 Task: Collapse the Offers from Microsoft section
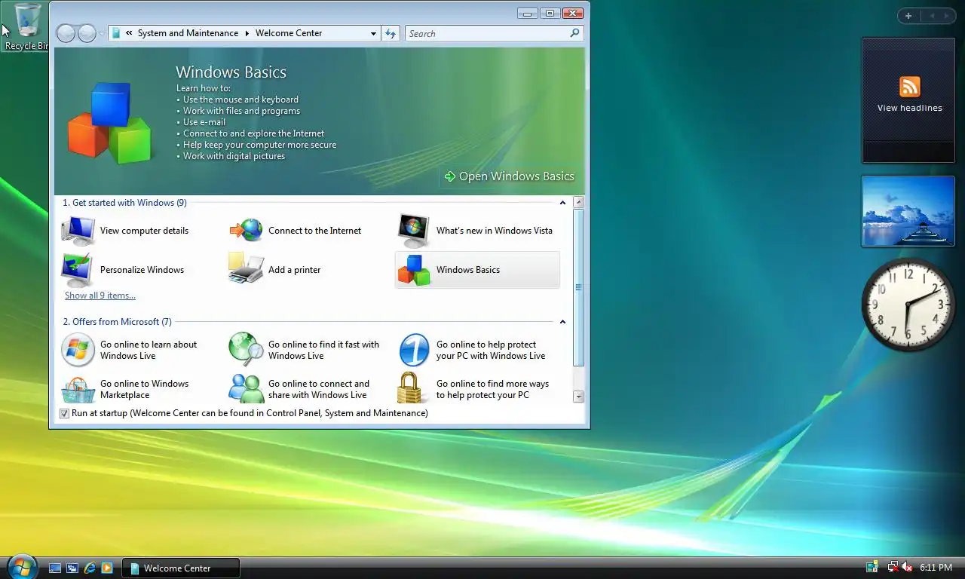[x=562, y=322]
